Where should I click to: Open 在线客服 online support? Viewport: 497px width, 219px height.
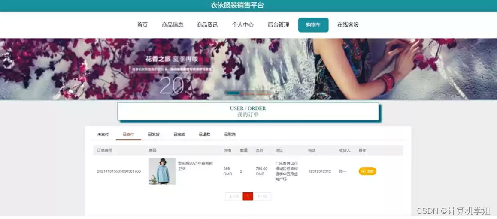pos(348,25)
